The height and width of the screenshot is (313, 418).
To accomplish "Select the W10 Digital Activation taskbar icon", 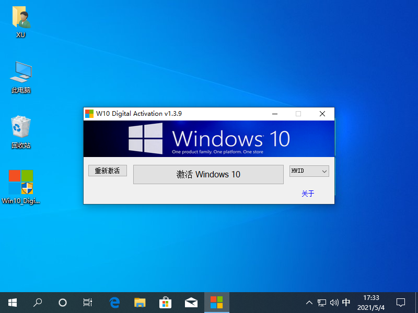I will tap(216, 303).
